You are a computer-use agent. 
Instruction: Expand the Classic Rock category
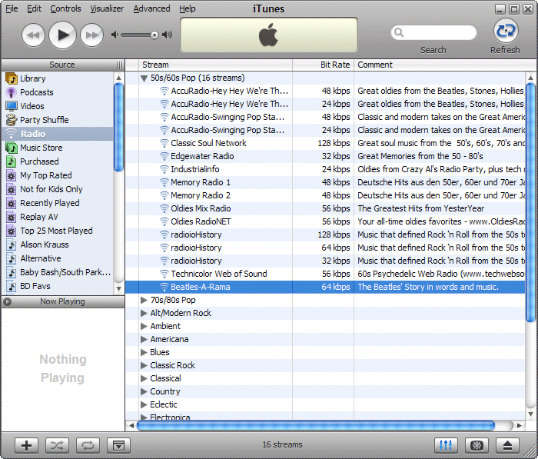[x=144, y=366]
